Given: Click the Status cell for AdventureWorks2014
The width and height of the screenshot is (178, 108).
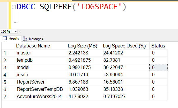Looking at the screenshot, I should 158,97.
